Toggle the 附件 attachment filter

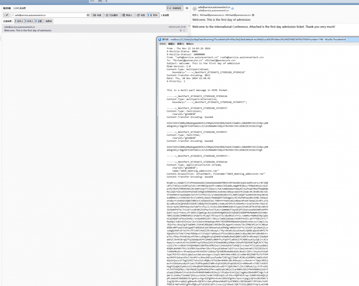154,15
